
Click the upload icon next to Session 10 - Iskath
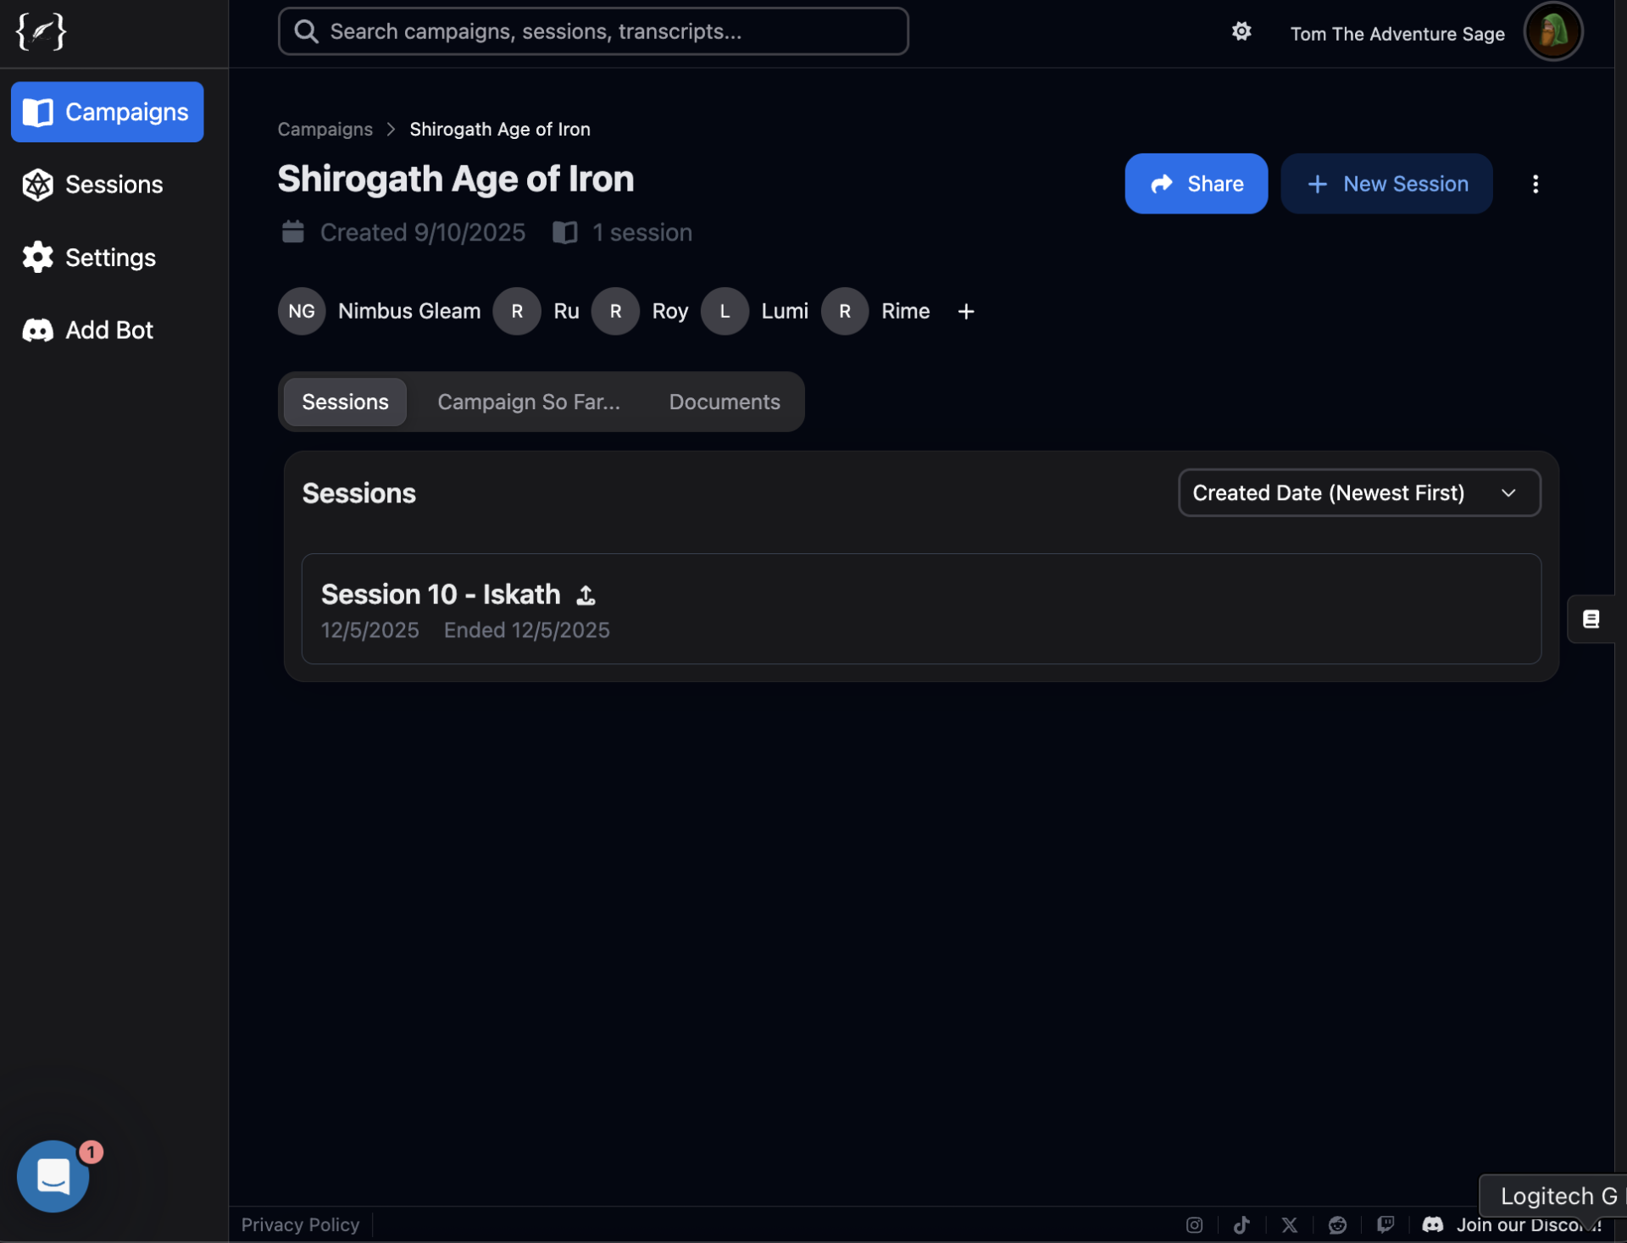(586, 596)
